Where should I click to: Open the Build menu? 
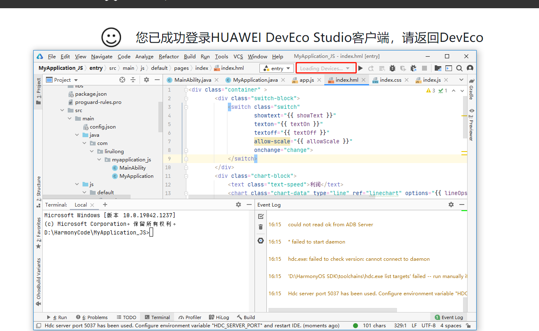click(190, 56)
